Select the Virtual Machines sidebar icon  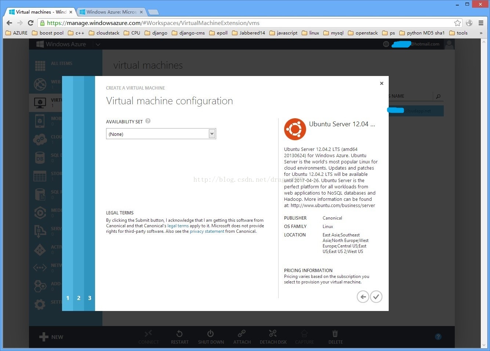40,102
